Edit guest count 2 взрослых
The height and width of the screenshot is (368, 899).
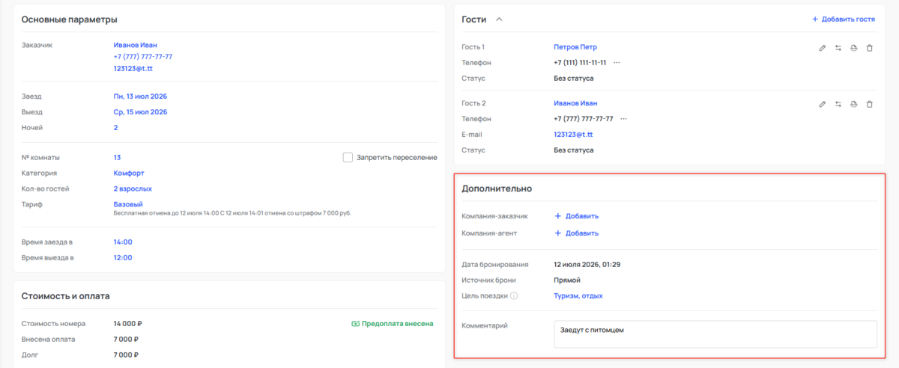point(133,189)
